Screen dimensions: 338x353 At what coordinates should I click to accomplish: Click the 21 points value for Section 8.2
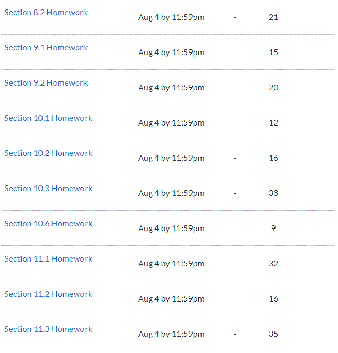(x=273, y=17)
